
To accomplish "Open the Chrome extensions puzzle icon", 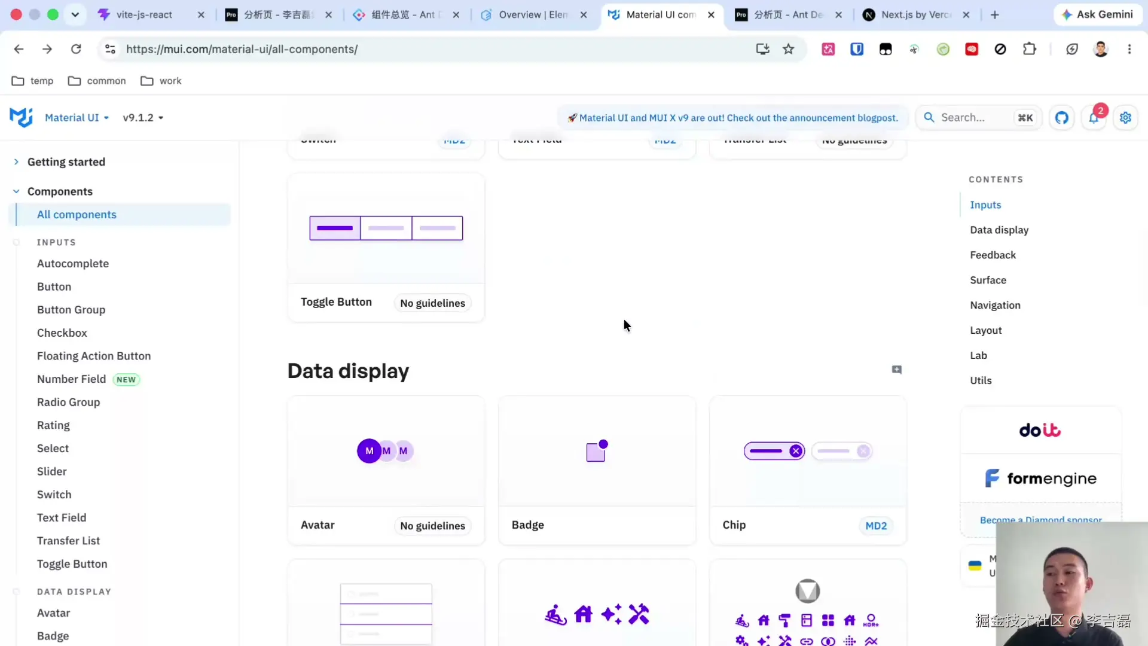I will [x=1030, y=49].
